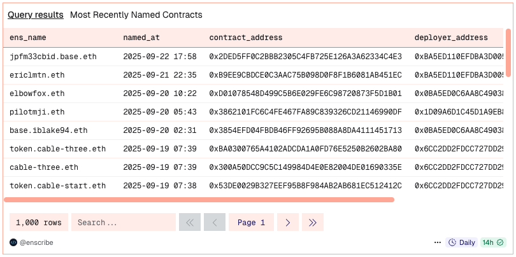Sort by the named_at column header
The width and height of the screenshot is (516, 257).
(141, 38)
